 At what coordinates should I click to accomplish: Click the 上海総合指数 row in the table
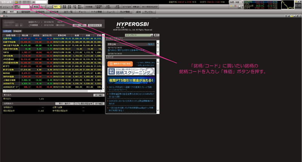[x=52, y=80]
